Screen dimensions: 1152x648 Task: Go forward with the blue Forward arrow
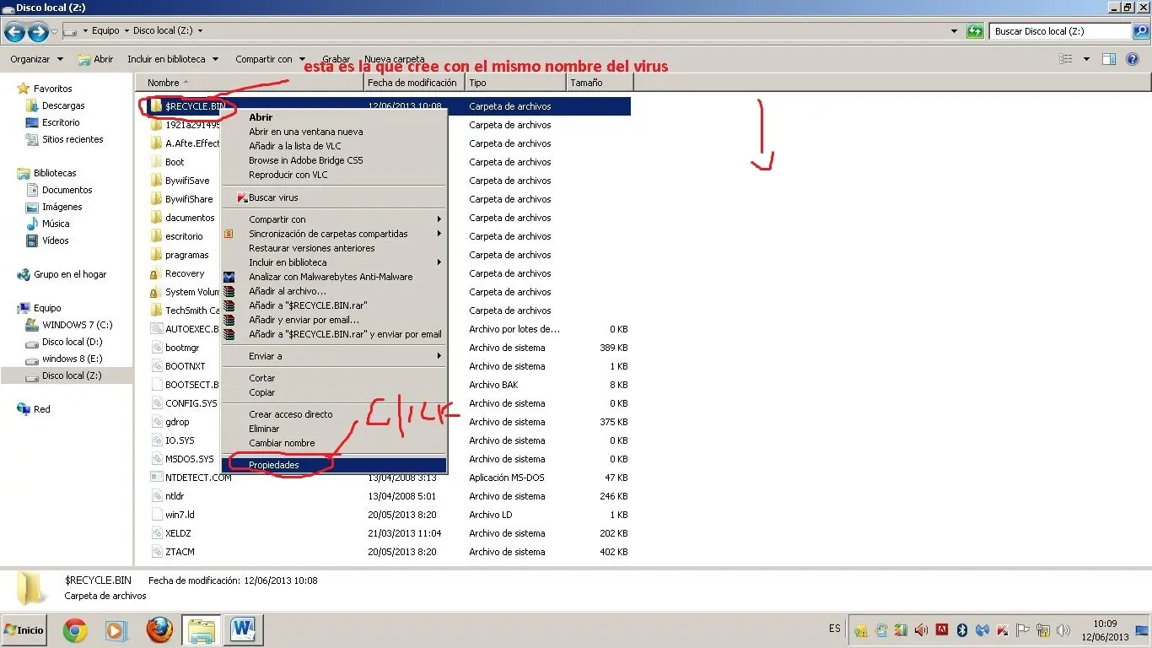click(x=38, y=32)
